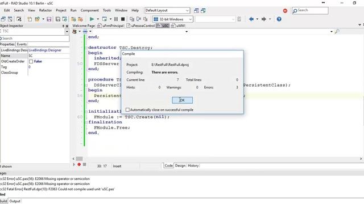
Task: Click the View Form toolbar icon
Action: pos(10,19)
